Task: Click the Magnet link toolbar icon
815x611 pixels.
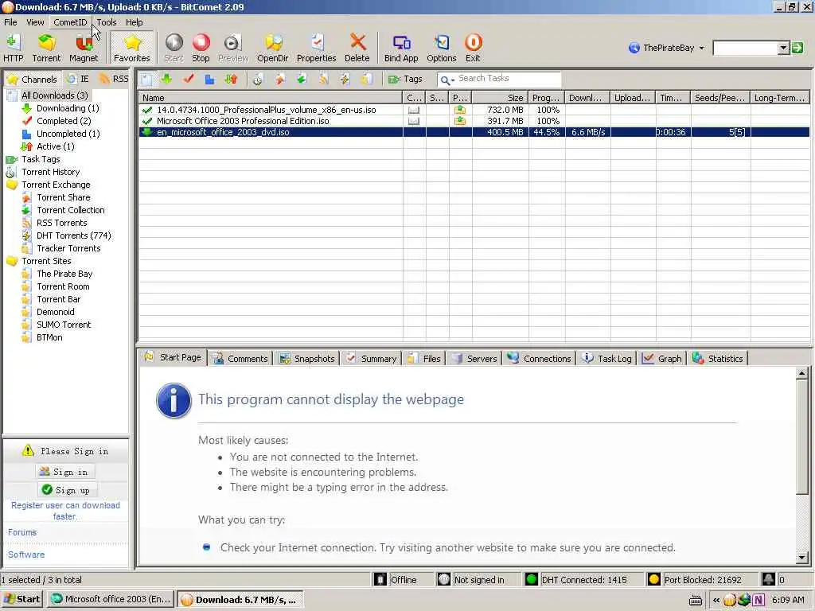Action: coord(84,48)
